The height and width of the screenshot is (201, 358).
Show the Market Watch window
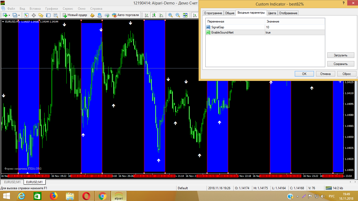pyautogui.click(x=26, y=15)
